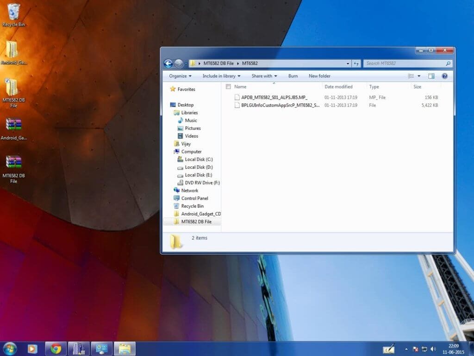Sort by the Size column header
Viewport: 474px width, 356px height.
tap(417, 87)
